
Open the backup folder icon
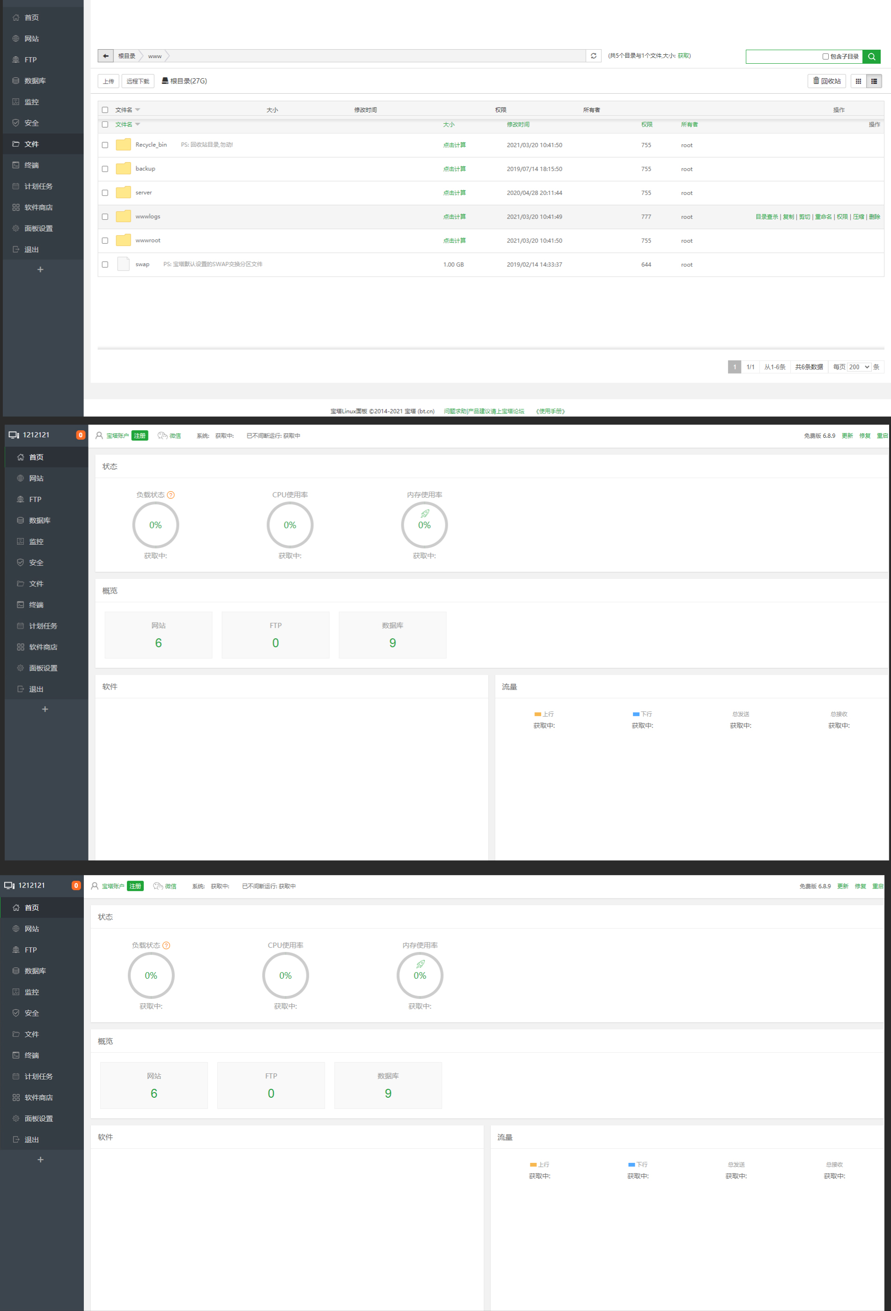(x=123, y=169)
